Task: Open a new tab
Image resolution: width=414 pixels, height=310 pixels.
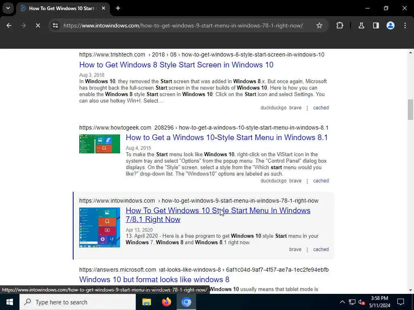Action: (x=118, y=8)
